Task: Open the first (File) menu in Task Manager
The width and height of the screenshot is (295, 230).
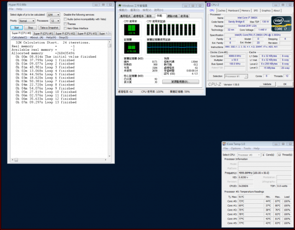Action: coord(123,10)
